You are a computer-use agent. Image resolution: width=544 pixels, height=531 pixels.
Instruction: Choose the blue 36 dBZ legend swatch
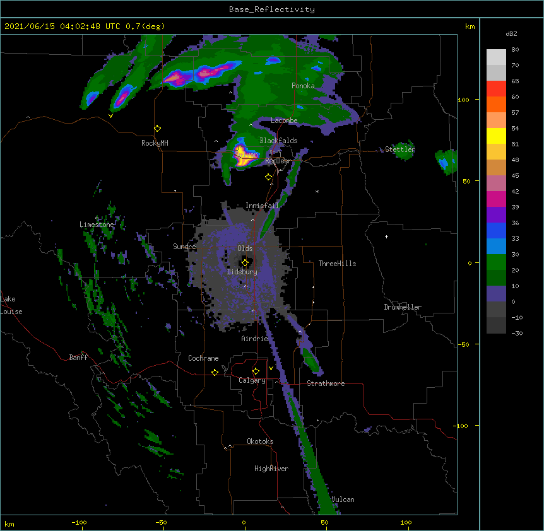[496, 230]
